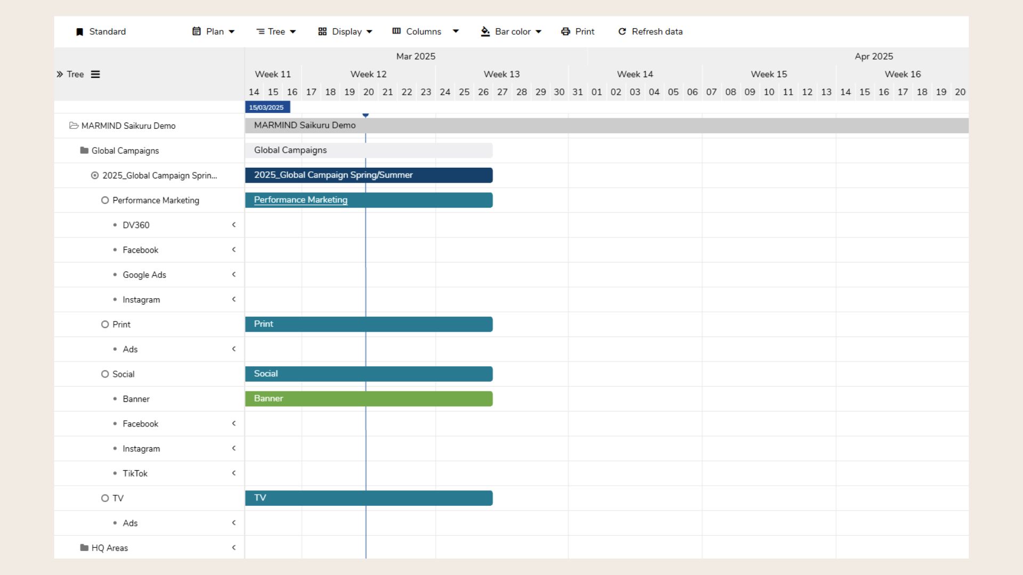Open the Display menu
Screen dimensions: 1023x575
[345, 31]
